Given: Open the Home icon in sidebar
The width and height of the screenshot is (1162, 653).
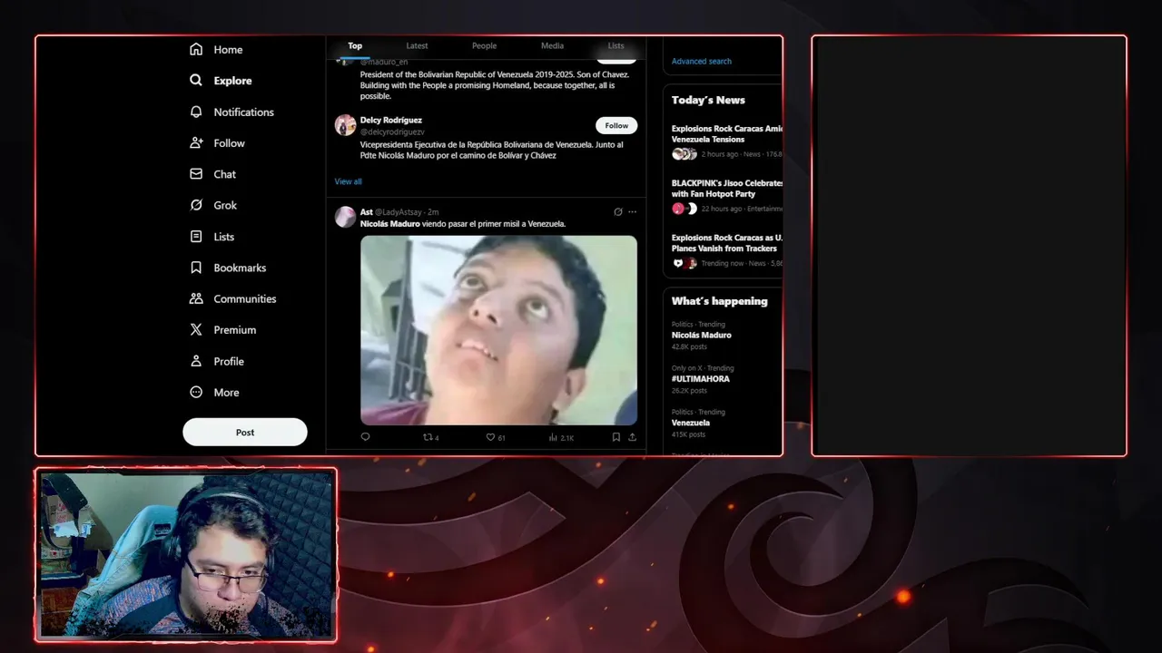Looking at the screenshot, I should point(196,49).
